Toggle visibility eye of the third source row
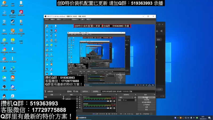Viewport: 213px width, 120px height. click(77, 101)
